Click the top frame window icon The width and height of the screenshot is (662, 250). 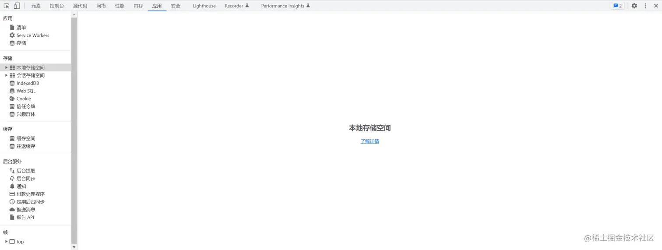12,242
